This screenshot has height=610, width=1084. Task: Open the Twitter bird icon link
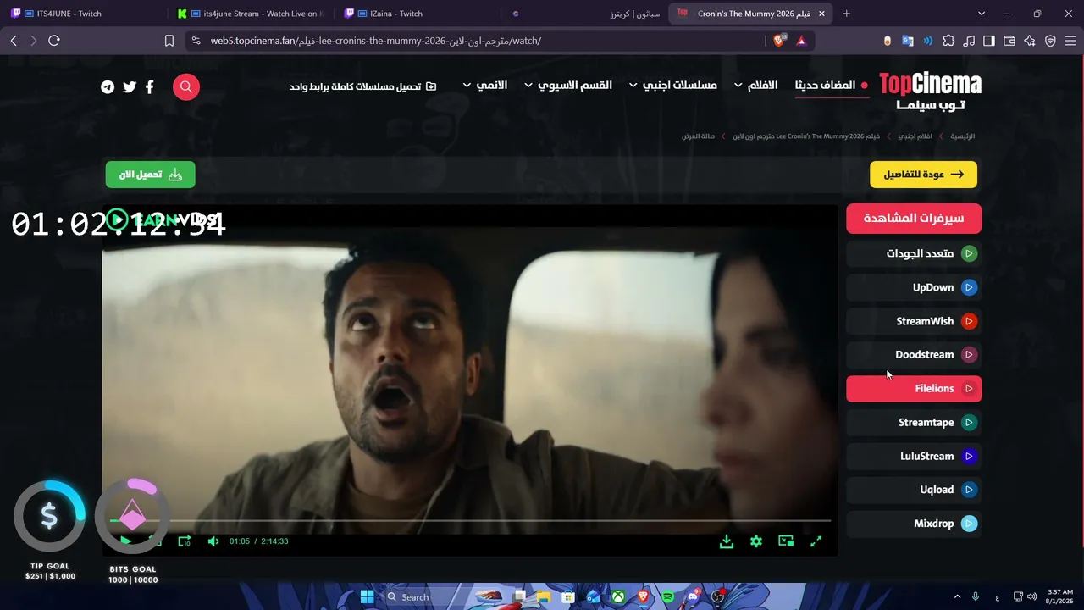(130, 86)
